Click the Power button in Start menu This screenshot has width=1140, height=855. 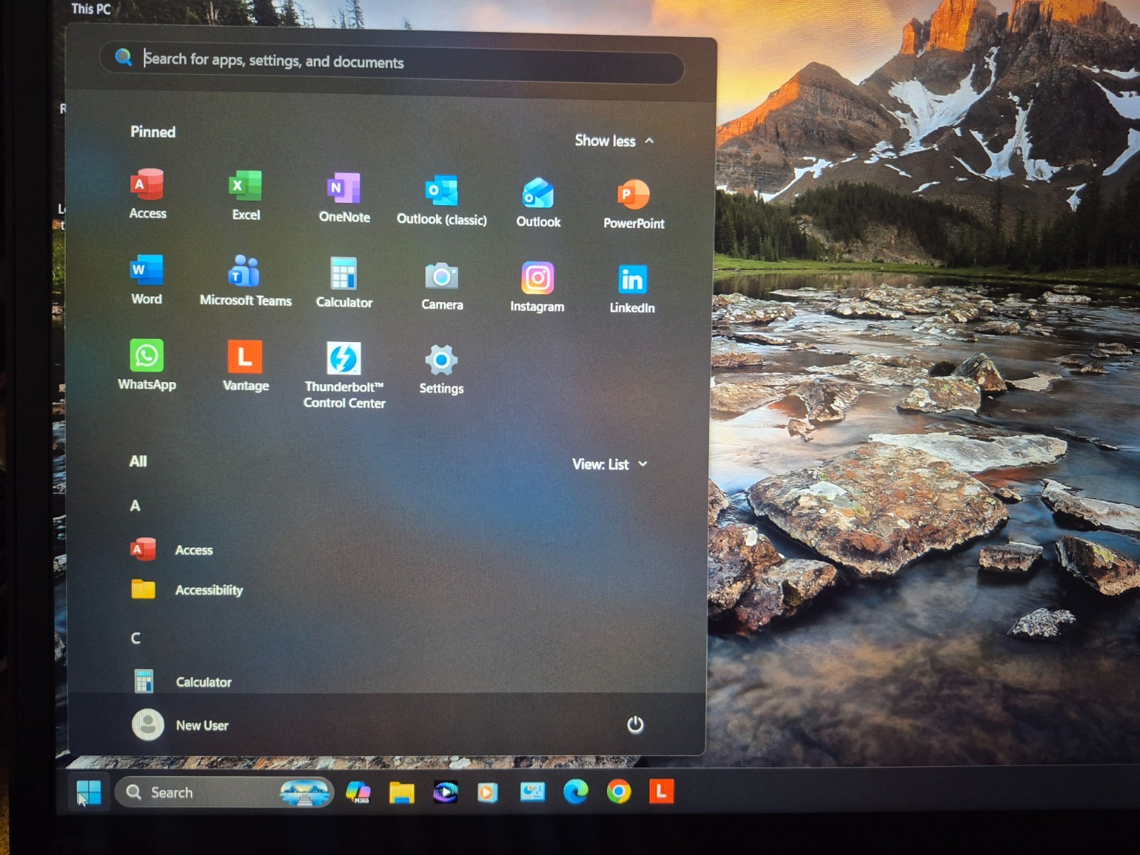(x=635, y=725)
